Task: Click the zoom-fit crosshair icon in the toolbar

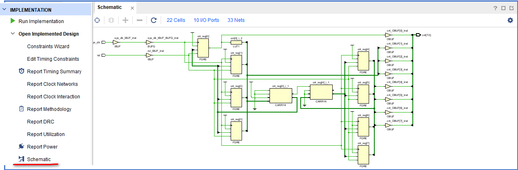Action: pyautogui.click(x=97, y=20)
